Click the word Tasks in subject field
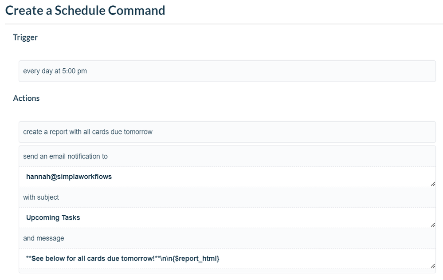The width and height of the screenshot is (443, 280). pyautogui.click(x=71, y=217)
